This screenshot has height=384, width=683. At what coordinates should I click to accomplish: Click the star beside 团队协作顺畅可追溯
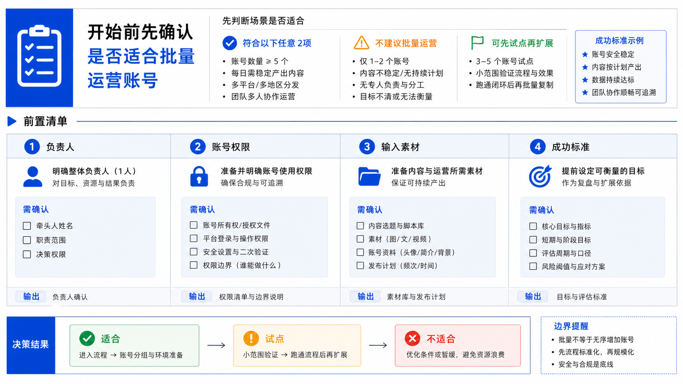(x=585, y=92)
